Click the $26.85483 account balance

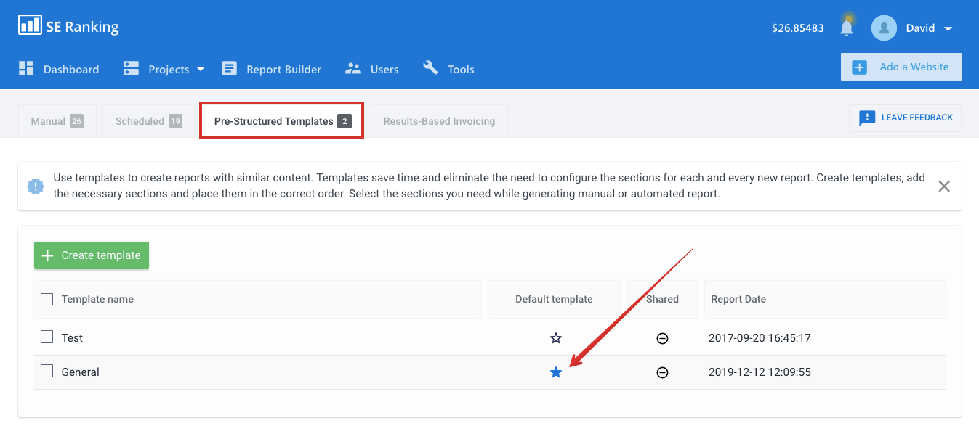click(x=798, y=28)
